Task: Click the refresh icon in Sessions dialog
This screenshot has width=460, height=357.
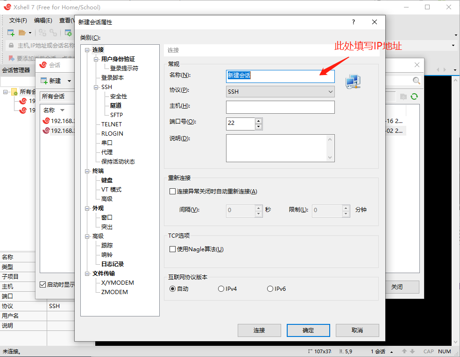Action: [x=414, y=96]
